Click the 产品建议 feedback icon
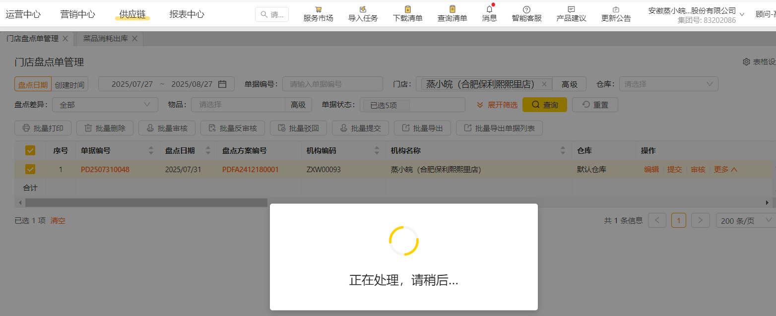This screenshot has width=776, height=316. tap(571, 9)
